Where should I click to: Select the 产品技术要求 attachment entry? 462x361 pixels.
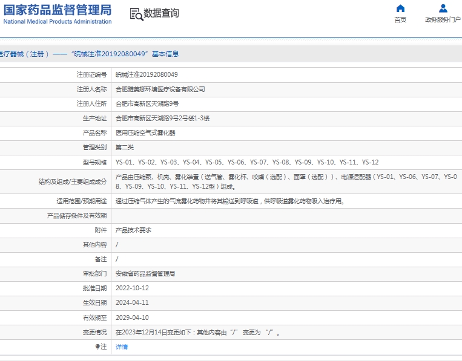click(133, 230)
